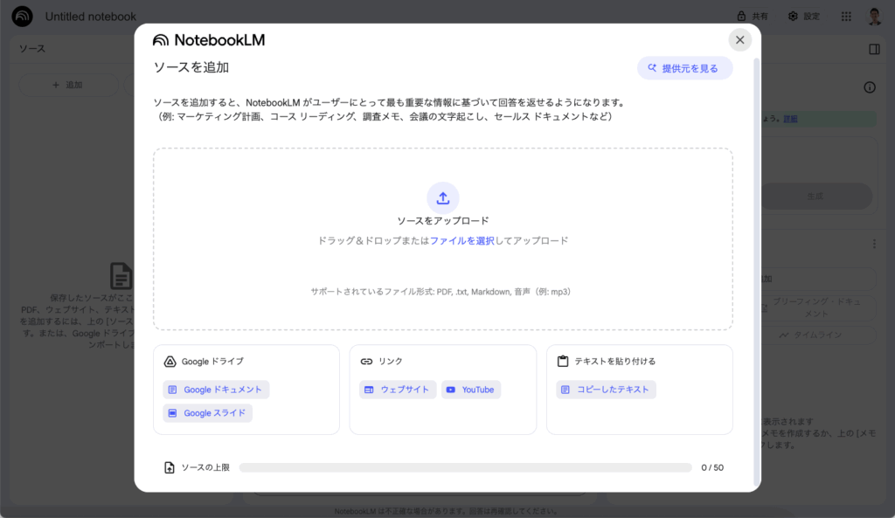895x518 pixels.
Task: Click the Untitled notebook title
Action: (91, 17)
